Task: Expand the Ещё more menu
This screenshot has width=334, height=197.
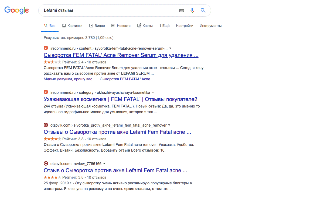Action: 164,26
